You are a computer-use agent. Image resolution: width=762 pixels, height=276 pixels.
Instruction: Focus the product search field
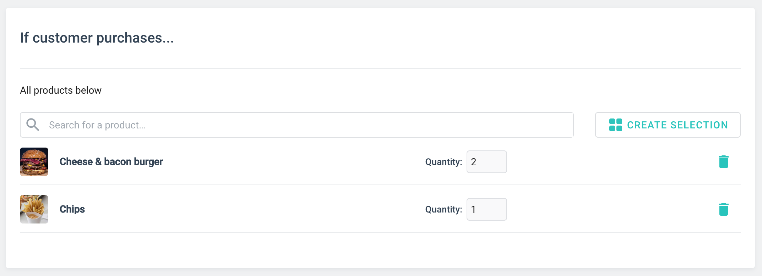[x=305, y=125]
